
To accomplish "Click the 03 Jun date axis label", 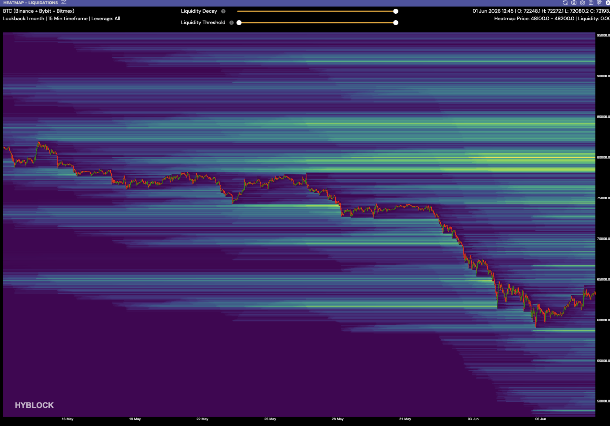I will tap(473, 419).
